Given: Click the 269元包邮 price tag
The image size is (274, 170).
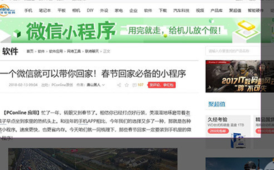Looking at the screenshot, I should coord(218,131).
